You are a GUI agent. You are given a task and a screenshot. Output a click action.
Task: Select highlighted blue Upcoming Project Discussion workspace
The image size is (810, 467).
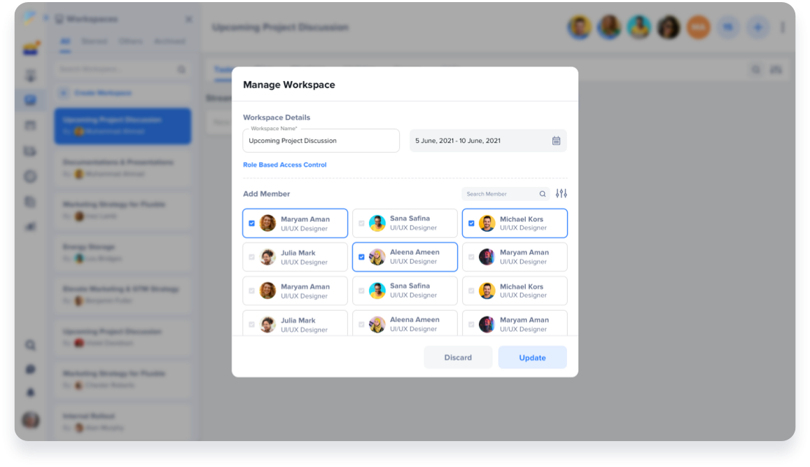tap(123, 125)
